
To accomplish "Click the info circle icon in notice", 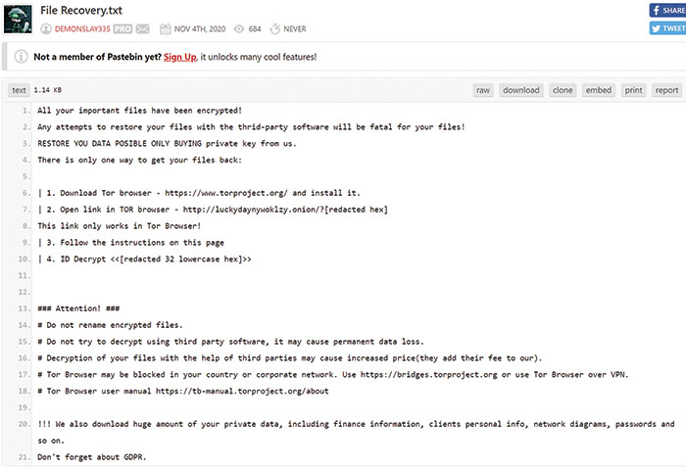I will click(21, 57).
